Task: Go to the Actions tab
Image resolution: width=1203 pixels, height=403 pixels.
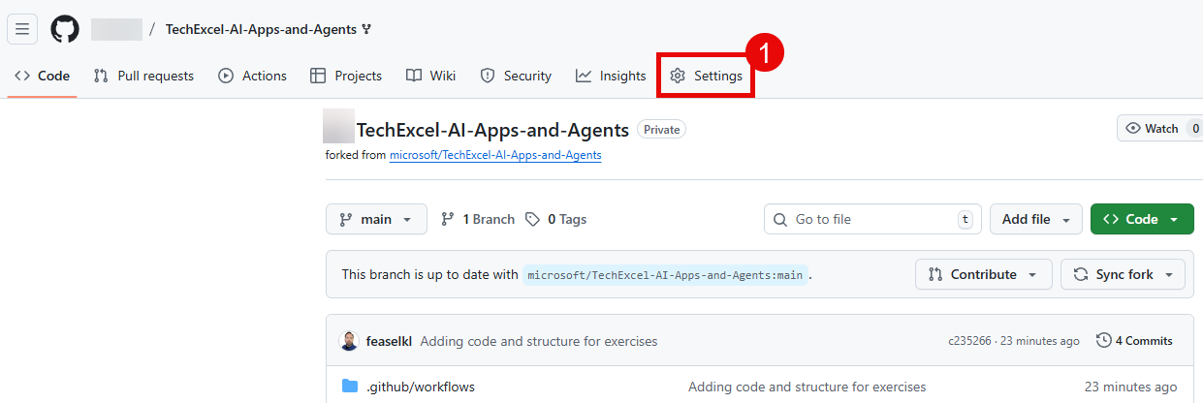Action: (253, 76)
